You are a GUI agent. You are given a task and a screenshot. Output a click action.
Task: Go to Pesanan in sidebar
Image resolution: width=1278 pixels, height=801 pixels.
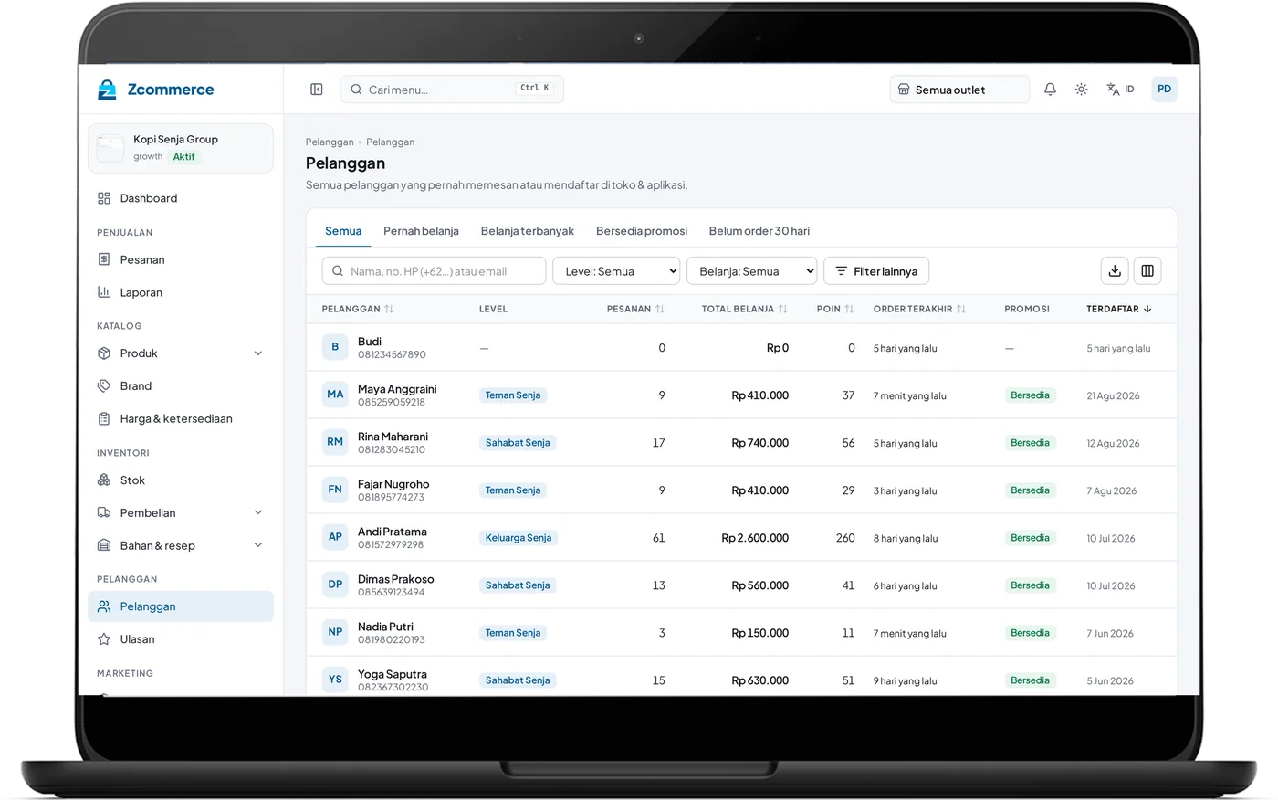coord(181,259)
